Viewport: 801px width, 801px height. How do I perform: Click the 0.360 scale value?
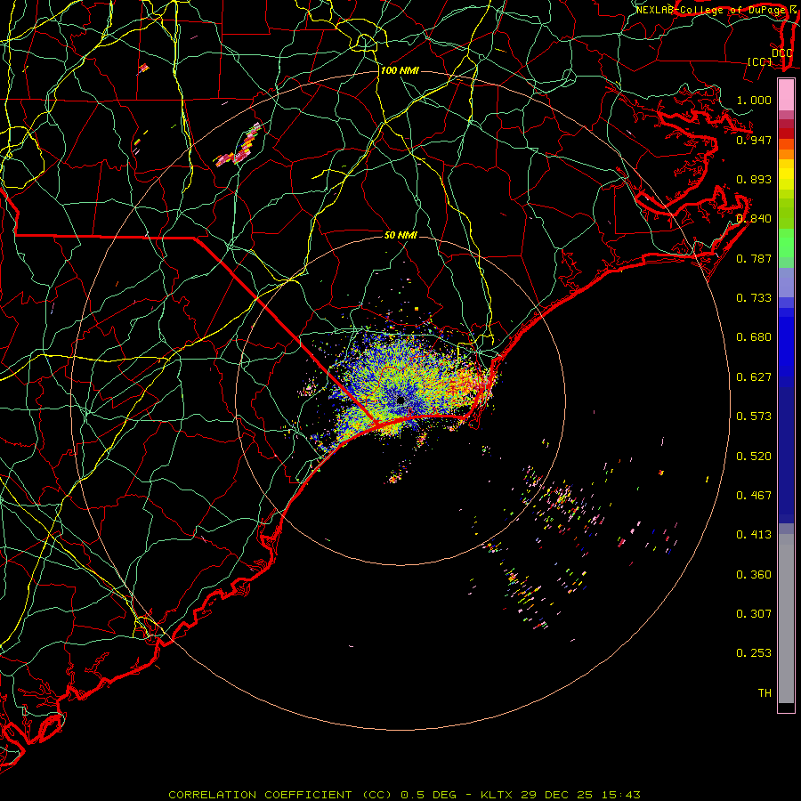click(754, 575)
